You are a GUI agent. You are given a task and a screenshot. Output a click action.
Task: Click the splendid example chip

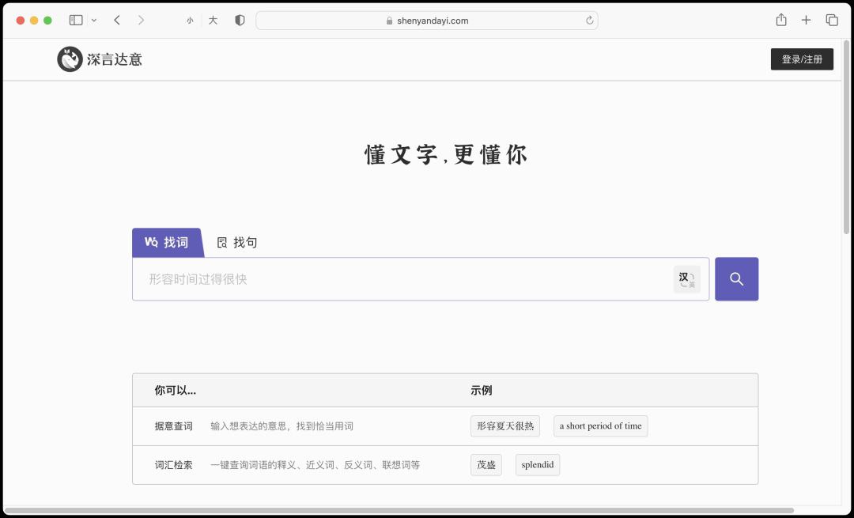coord(537,464)
